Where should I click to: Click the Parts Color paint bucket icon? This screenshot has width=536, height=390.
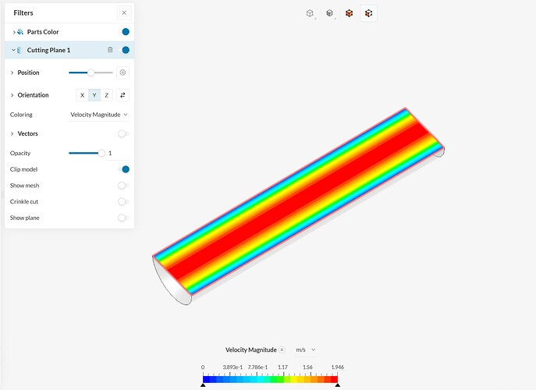point(20,32)
